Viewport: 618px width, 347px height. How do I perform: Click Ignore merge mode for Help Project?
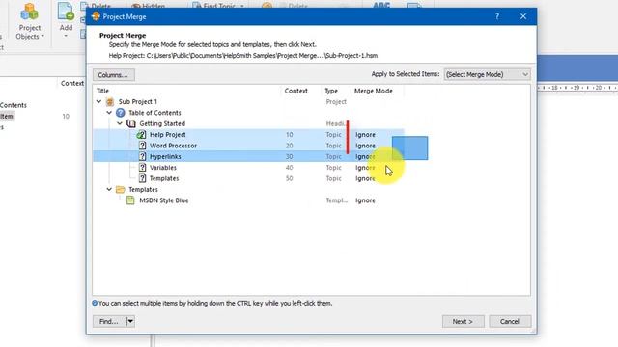tap(365, 135)
